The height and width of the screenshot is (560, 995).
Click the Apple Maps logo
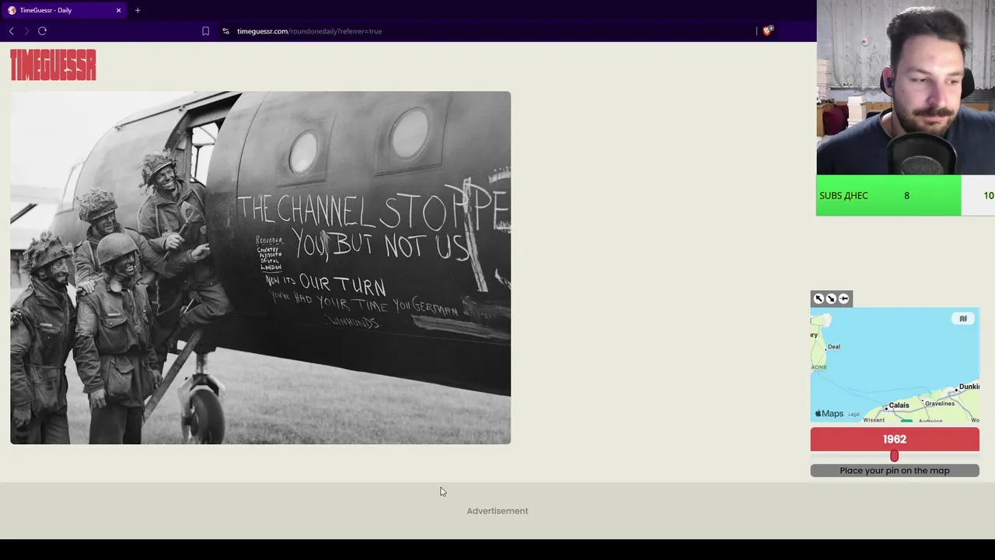[829, 414]
